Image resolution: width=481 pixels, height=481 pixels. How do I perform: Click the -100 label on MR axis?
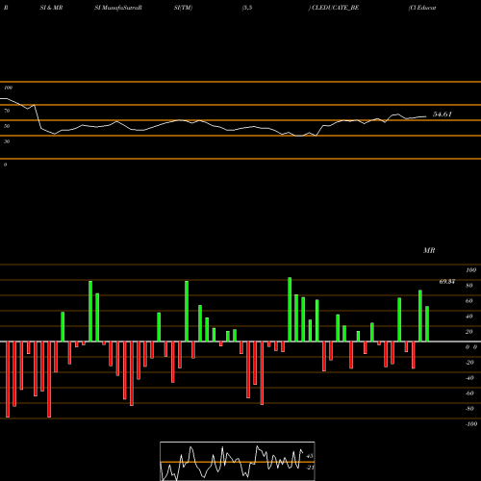(471, 424)
